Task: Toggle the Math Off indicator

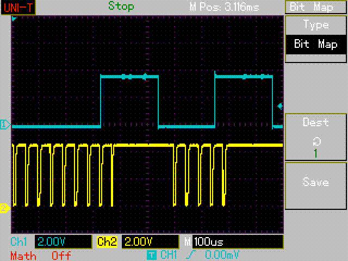Action: click(x=41, y=256)
